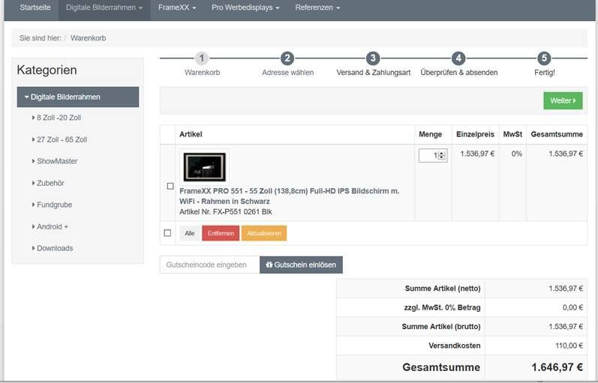The height and width of the screenshot is (383, 598).
Task: Open the 8 Zoll -20 Zoll category
Action: pyautogui.click(x=59, y=118)
